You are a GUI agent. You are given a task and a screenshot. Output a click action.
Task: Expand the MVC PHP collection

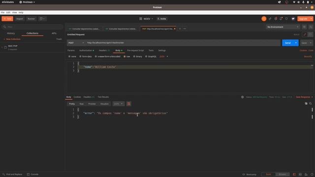pyautogui.click(x=2, y=47)
